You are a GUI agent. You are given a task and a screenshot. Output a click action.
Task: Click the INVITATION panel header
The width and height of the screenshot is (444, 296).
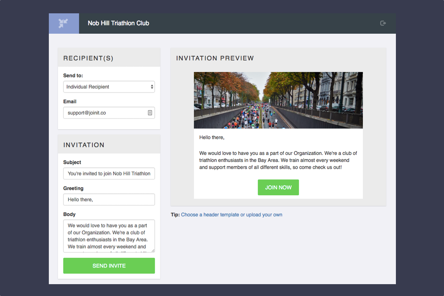[84, 145]
